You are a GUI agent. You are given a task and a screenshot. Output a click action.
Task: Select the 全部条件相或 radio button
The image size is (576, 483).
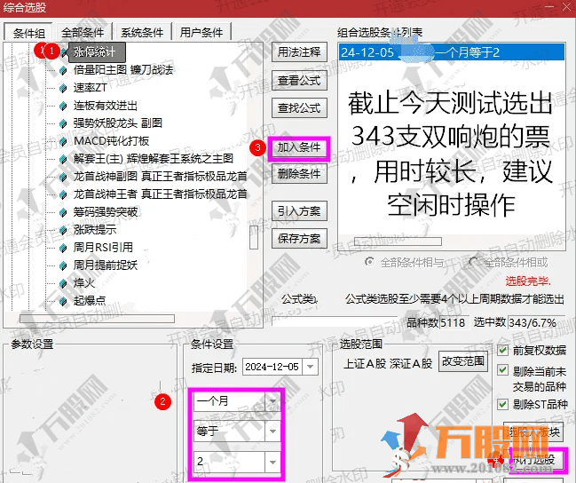point(474,262)
